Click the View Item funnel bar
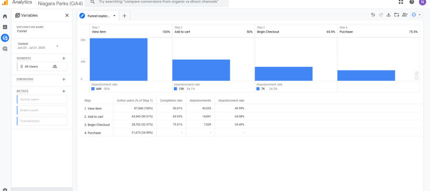The image size is (430, 191). tap(118, 60)
